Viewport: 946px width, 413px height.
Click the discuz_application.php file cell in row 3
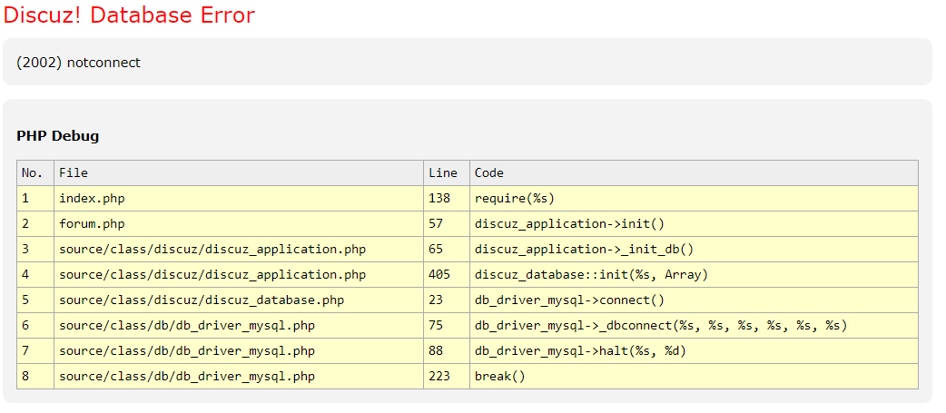pyautogui.click(x=239, y=249)
